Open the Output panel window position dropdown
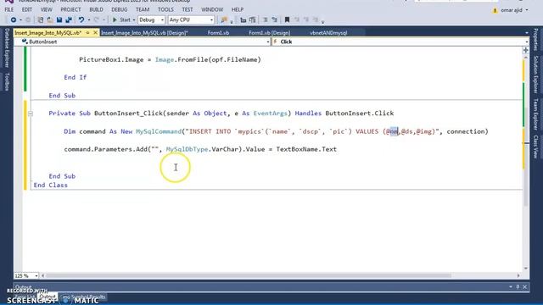Screen dimensions: 543x305 (x=511, y=286)
